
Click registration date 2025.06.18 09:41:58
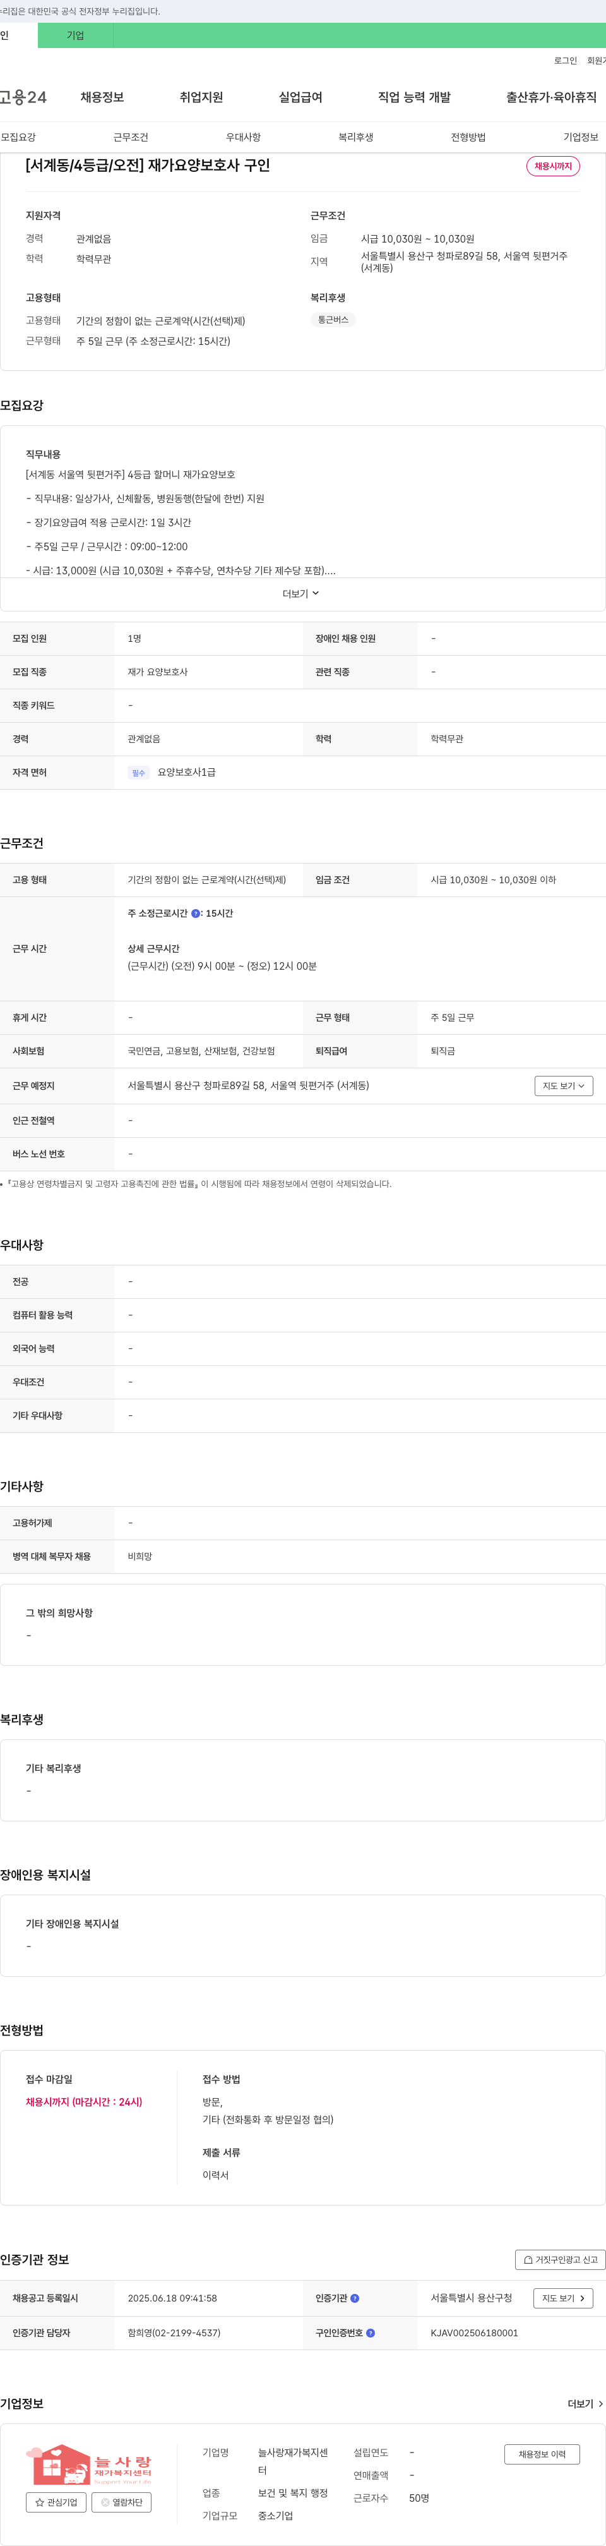(x=172, y=2298)
